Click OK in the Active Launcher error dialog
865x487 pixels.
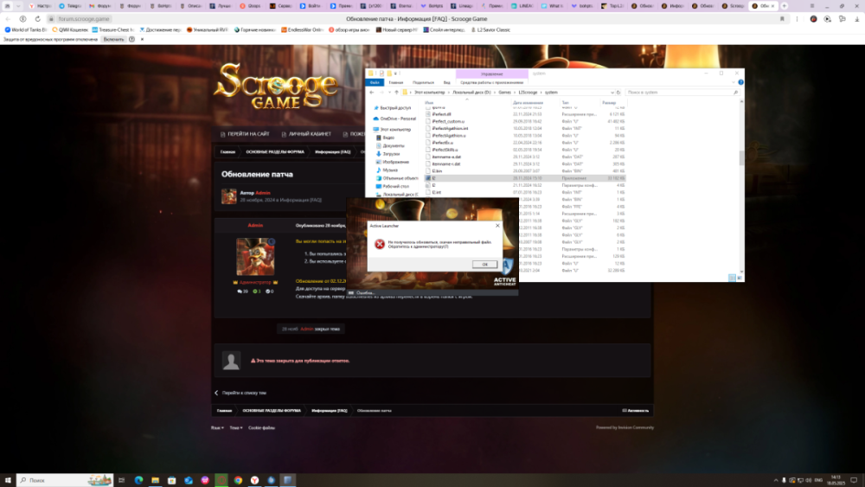(x=484, y=264)
